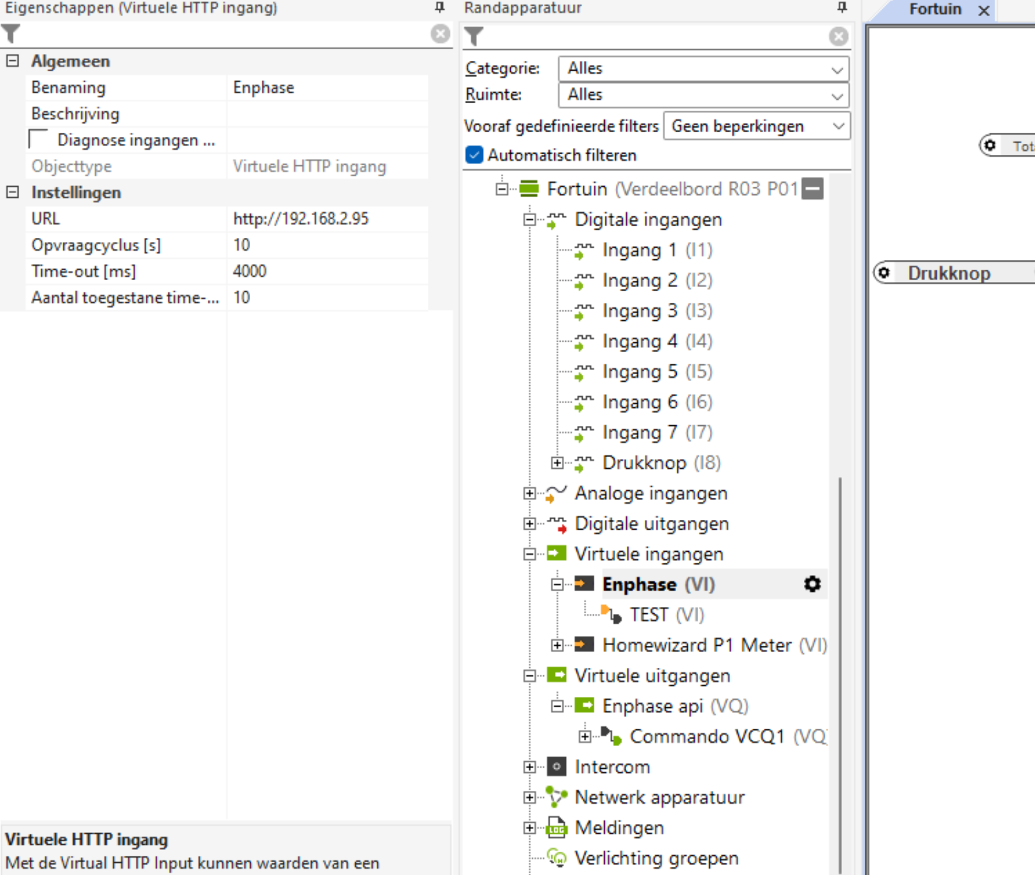Open the Vooraf gedefinieerde filters dropdown
Viewport: 1035px width, 875px height.
click(757, 126)
